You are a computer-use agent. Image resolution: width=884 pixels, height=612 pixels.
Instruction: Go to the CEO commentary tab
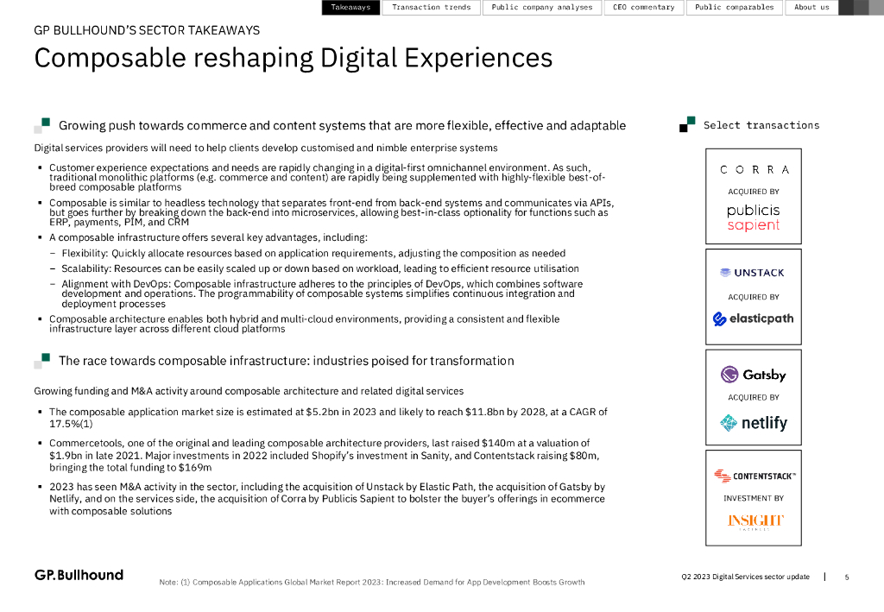coord(642,8)
